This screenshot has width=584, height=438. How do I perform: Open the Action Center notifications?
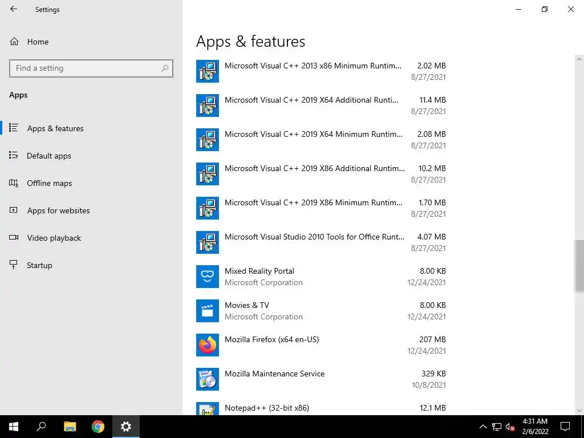tap(565, 427)
